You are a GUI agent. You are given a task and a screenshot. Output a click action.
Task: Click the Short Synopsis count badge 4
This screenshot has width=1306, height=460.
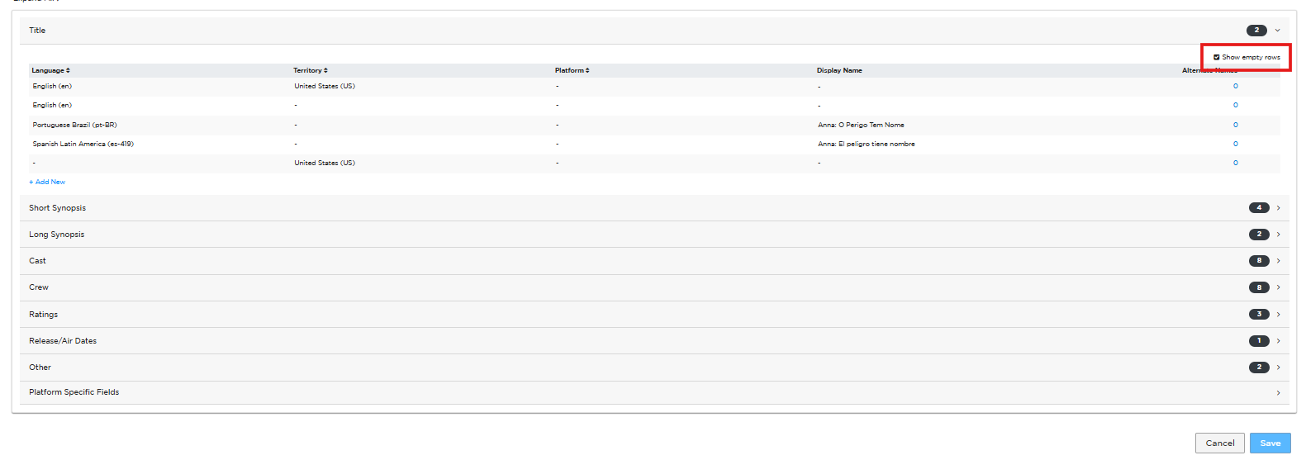[1259, 208]
